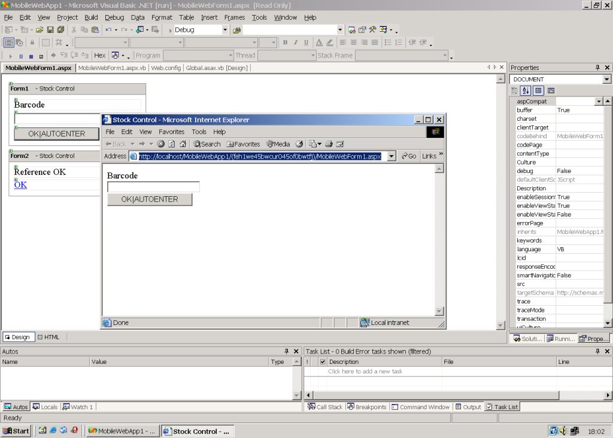This screenshot has width=613, height=438.
Task: Click Search in Internet Explorer toolbar
Action: coord(207,144)
